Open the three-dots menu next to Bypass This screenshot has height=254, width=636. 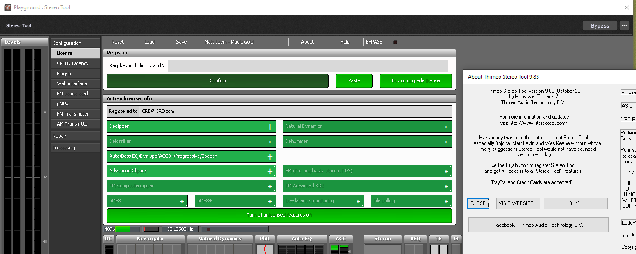tap(625, 25)
